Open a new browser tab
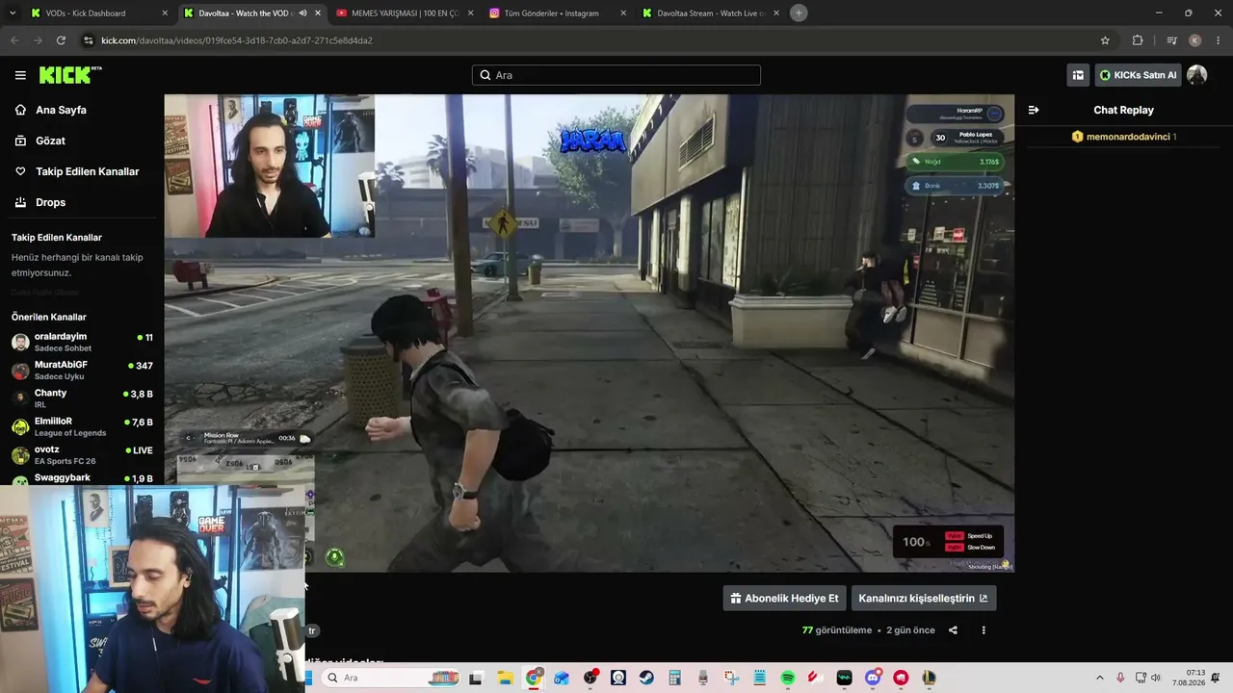Screen dimensions: 1233x693 click(799, 13)
